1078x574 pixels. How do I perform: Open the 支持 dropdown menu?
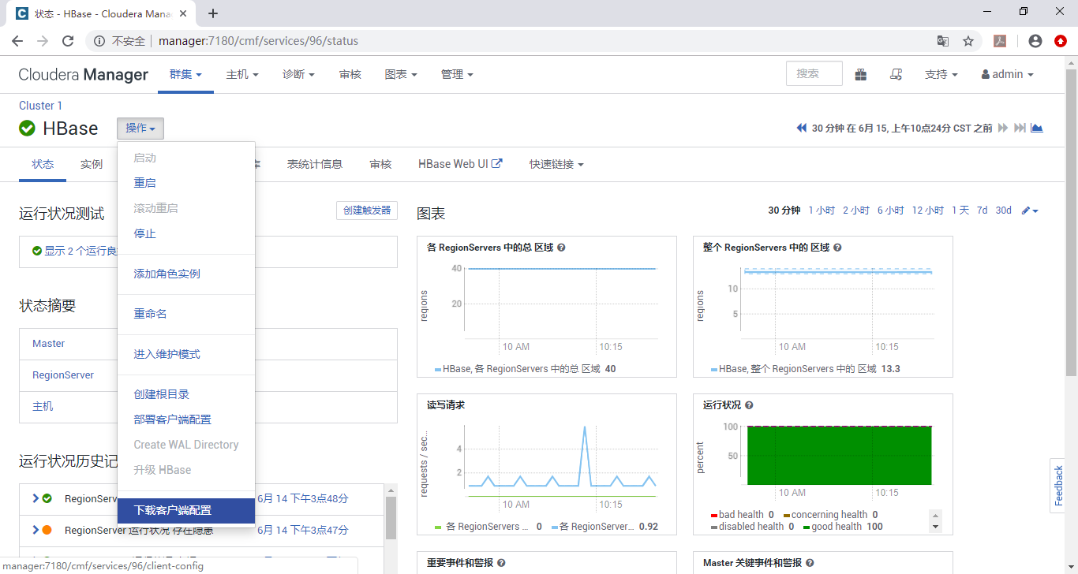(941, 74)
